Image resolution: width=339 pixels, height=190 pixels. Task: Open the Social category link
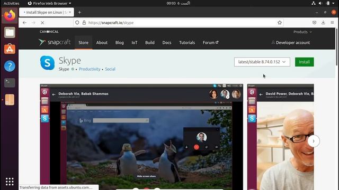pos(110,69)
